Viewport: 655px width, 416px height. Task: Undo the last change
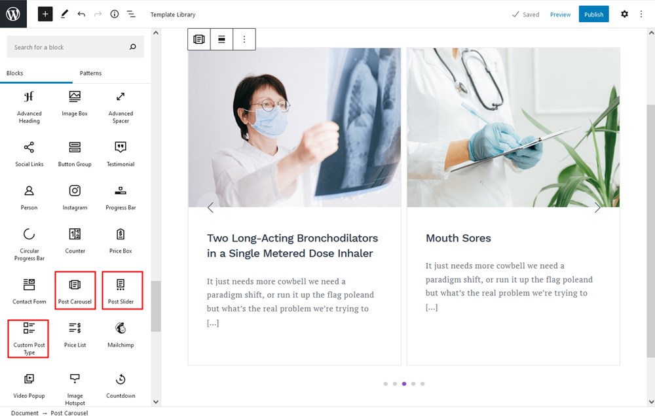click(81, 14)
